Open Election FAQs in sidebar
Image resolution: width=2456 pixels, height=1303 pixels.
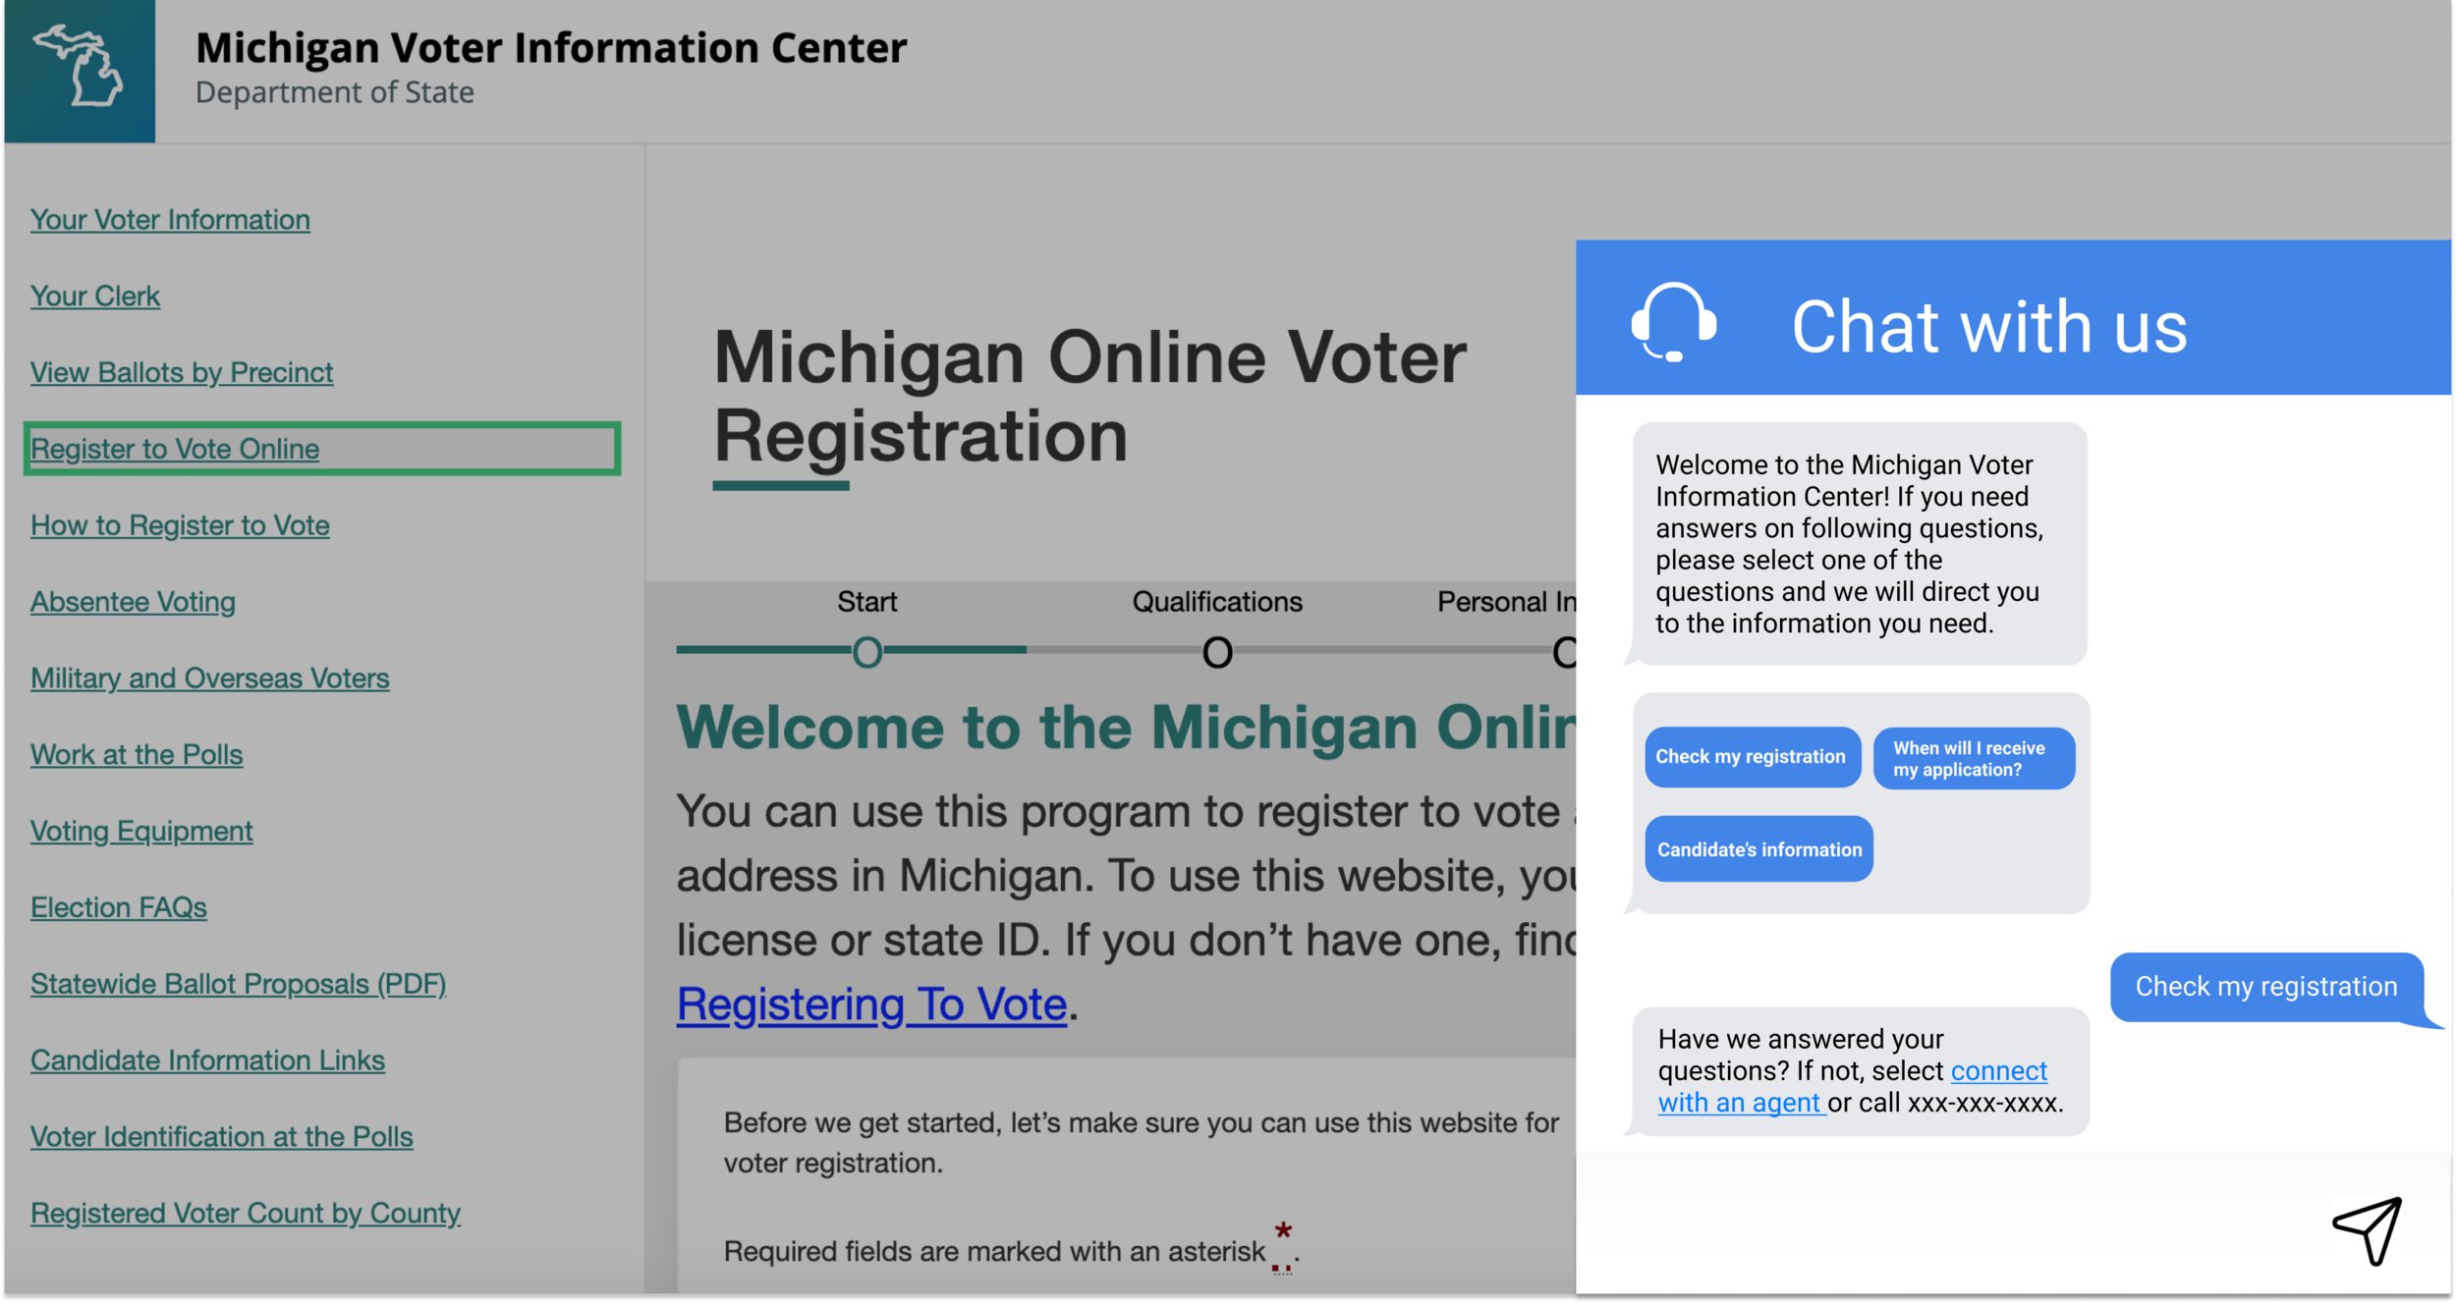(x=119, y=907)
